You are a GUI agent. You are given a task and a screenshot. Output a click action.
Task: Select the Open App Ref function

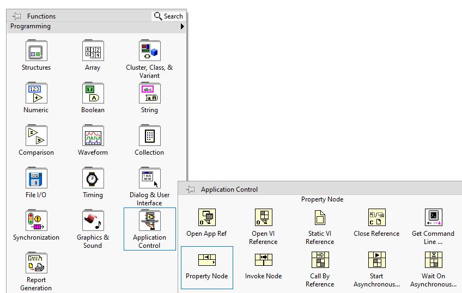(x=207, y=217)
